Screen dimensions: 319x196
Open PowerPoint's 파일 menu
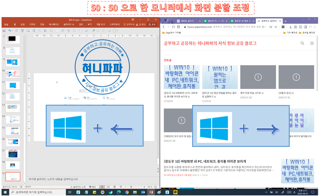pyautogui.click(x=6, y=24)
